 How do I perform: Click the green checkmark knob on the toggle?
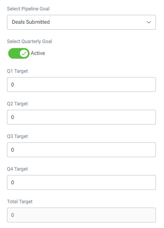[x=24, y=53]
